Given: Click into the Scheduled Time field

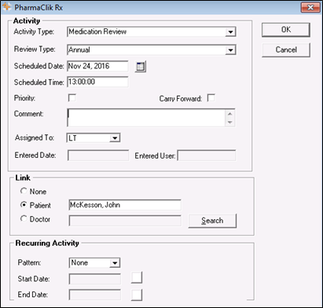Looking at the screenshot, I should click(x=97, y=82).
